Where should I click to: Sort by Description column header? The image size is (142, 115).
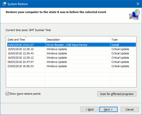coord(78,40)
